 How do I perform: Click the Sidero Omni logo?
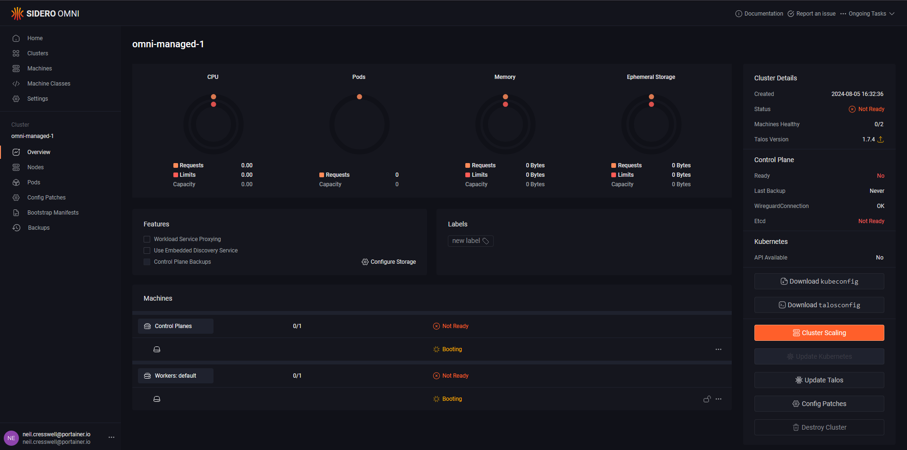pyautogui.click(x=45, y=14)
